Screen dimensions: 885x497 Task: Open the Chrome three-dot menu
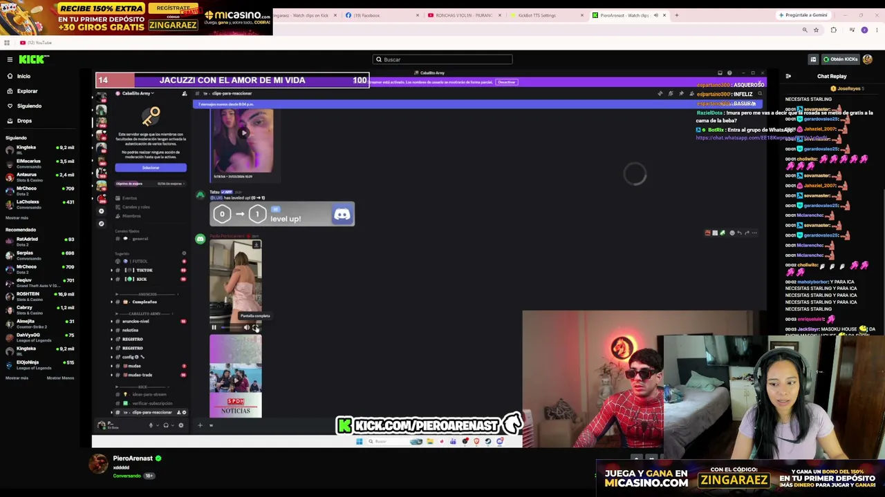point(877,30)
